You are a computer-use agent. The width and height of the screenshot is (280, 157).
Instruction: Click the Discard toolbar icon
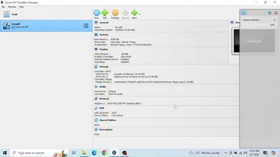(126, 13)
